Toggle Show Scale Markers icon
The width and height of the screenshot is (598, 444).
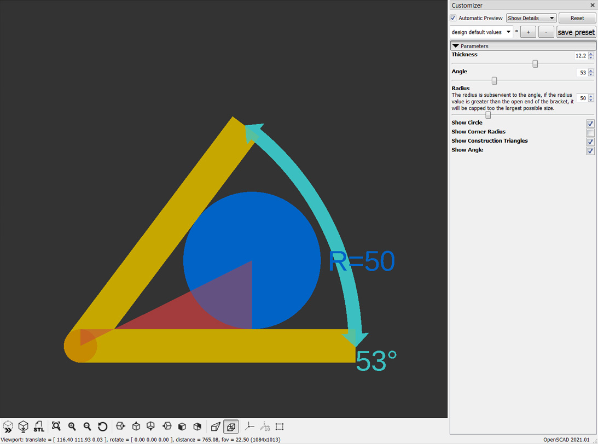[265, 427]
